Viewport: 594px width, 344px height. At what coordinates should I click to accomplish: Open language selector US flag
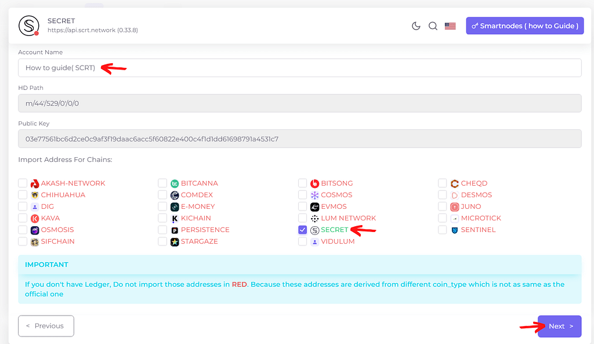[450, 26]
